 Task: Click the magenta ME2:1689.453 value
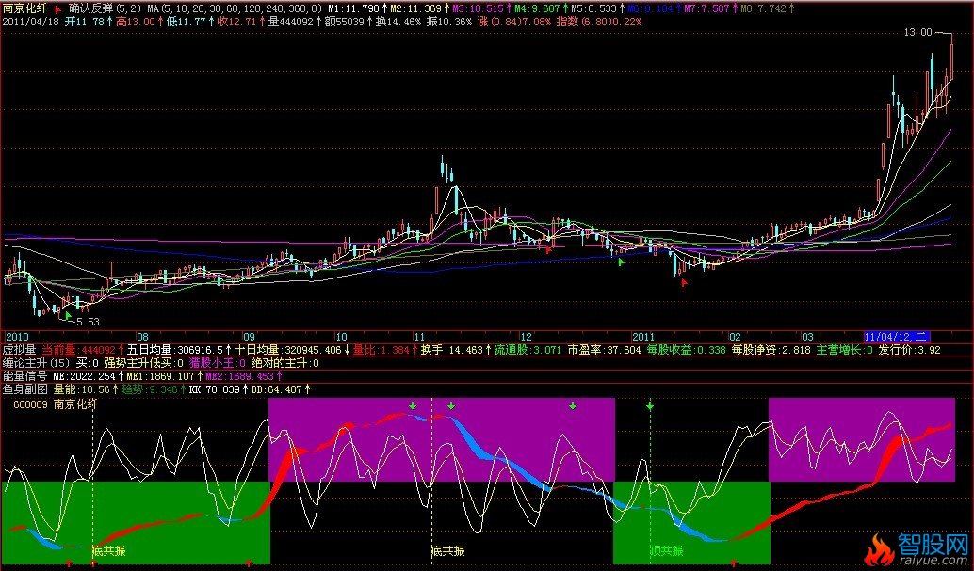pos(239,376)
